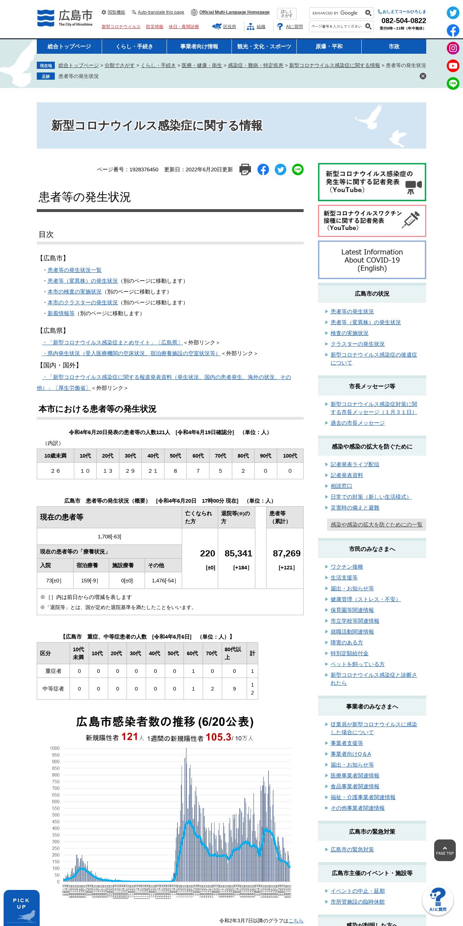Viewport: 463px width, 926px height.
Task: Open Latest Information About COVID-19 English banner
Action: tap(372, 260)
